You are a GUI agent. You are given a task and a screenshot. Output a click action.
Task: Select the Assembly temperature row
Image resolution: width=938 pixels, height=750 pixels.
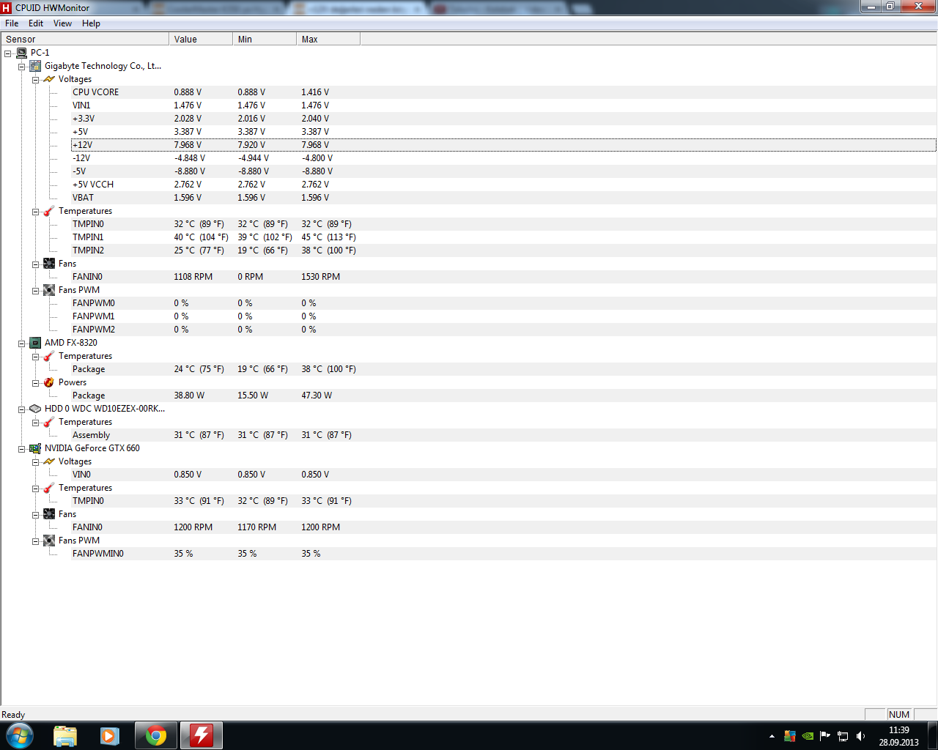click(503, 435)
